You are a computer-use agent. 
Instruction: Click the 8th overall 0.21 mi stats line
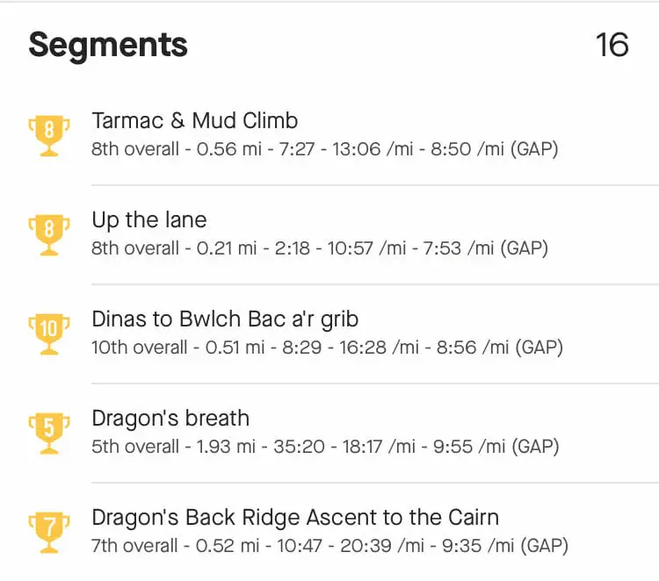[x=320, y=248]
